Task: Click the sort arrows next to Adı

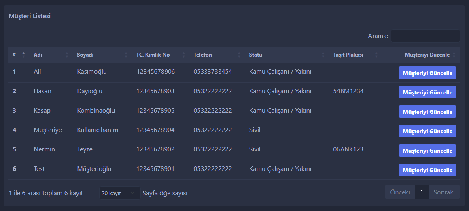Action: tap(67, 55)
